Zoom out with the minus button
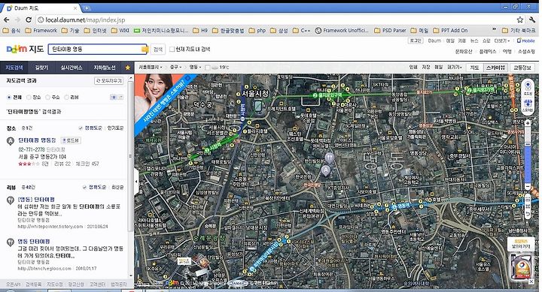 point(528,186)
